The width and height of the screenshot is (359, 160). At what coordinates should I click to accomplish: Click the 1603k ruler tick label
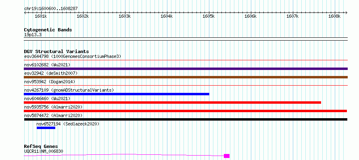(125, 16)
